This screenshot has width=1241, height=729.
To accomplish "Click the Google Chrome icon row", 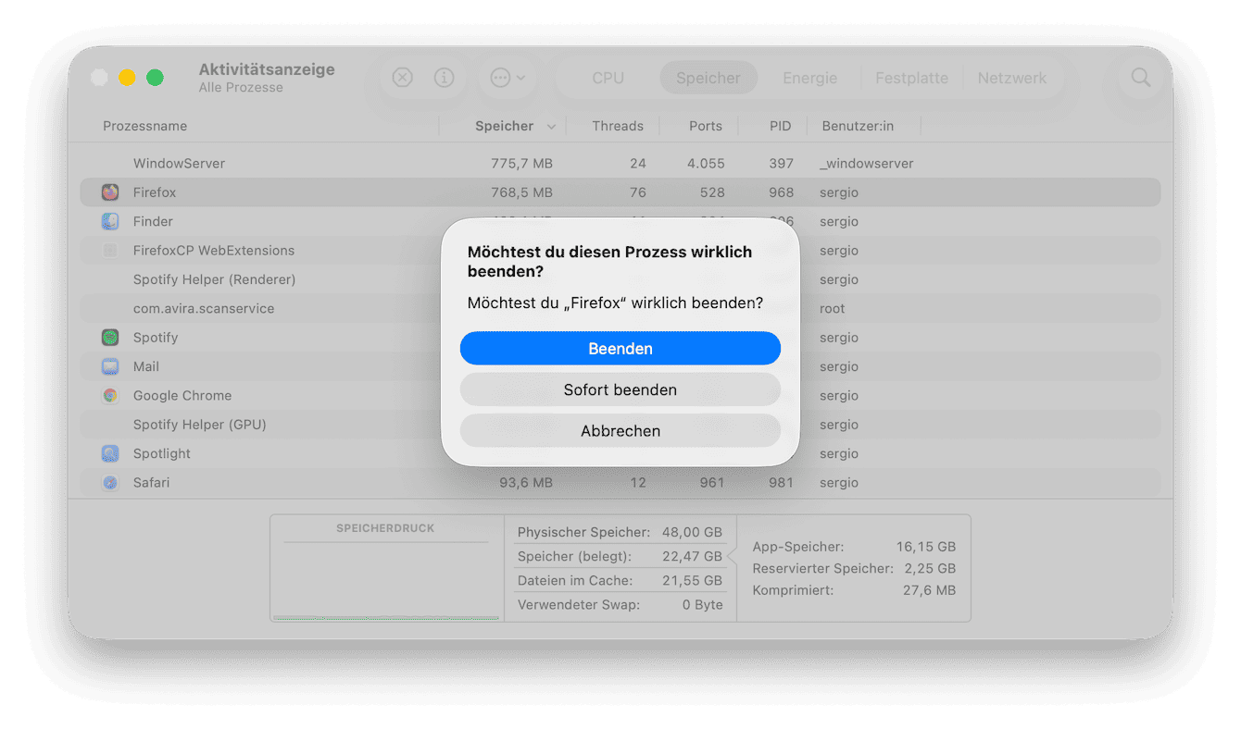I will pos(110,395).
